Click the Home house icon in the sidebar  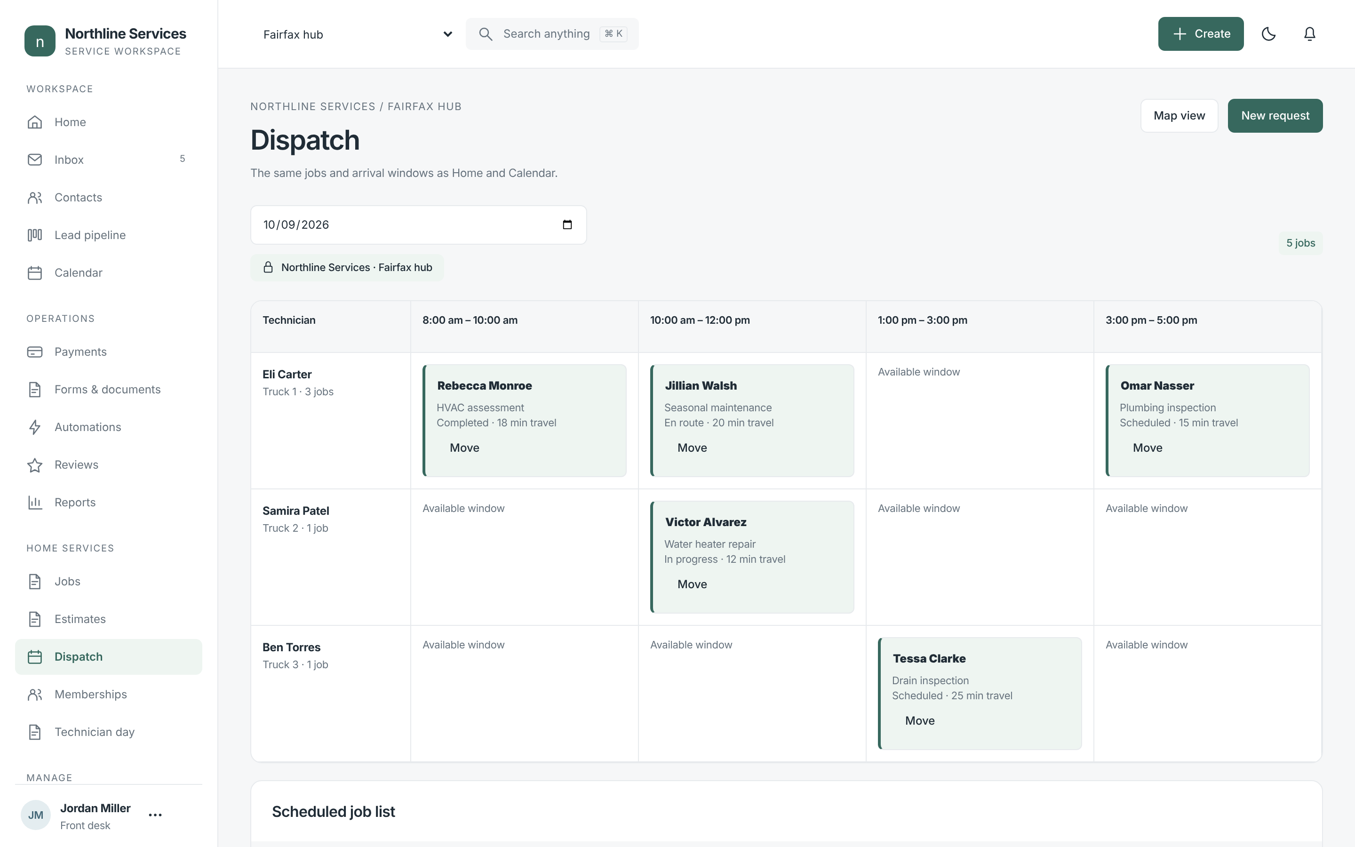(x=35, y=122)
